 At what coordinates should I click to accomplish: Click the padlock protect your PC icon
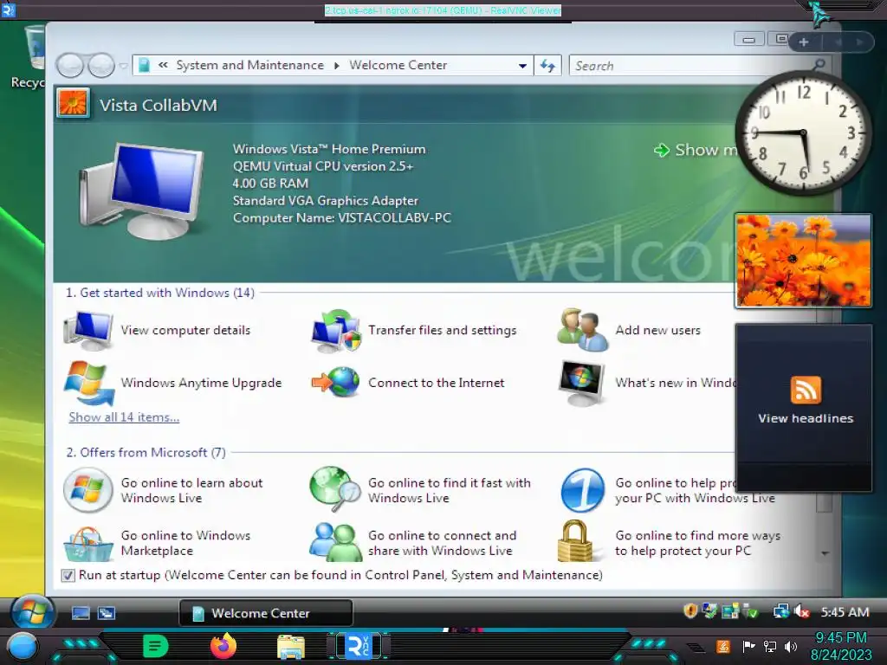(x=575, y=541)
